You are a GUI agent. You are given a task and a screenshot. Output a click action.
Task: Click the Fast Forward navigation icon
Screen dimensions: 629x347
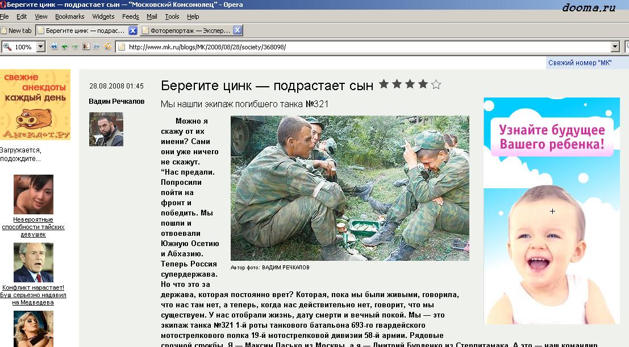97,47
